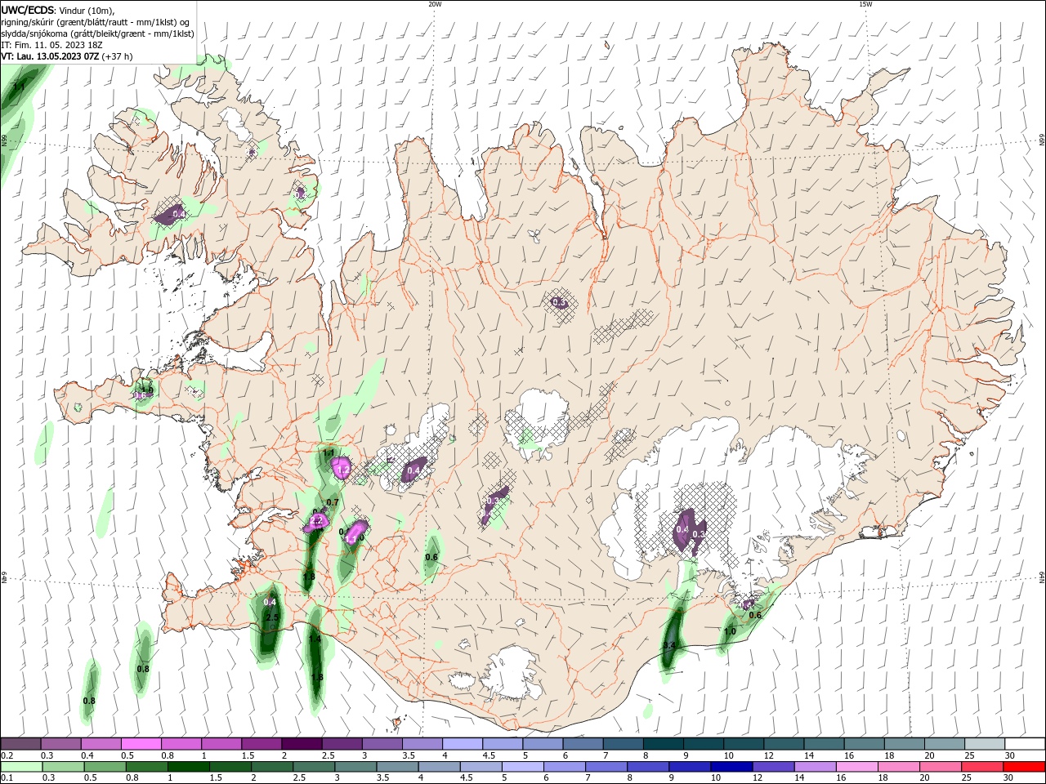Select the dark mauve 0.2 snow legend swatch
1046x784 pixels.
click(x=21, y=744)
